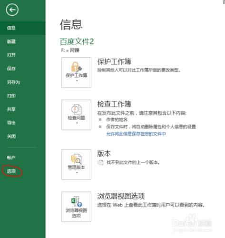The width and height of the screenshot is (225, 238).
Task: Open the 浏览器视图选项 Excel icon button
Action: pyautogui.click(x=76, y=207)
